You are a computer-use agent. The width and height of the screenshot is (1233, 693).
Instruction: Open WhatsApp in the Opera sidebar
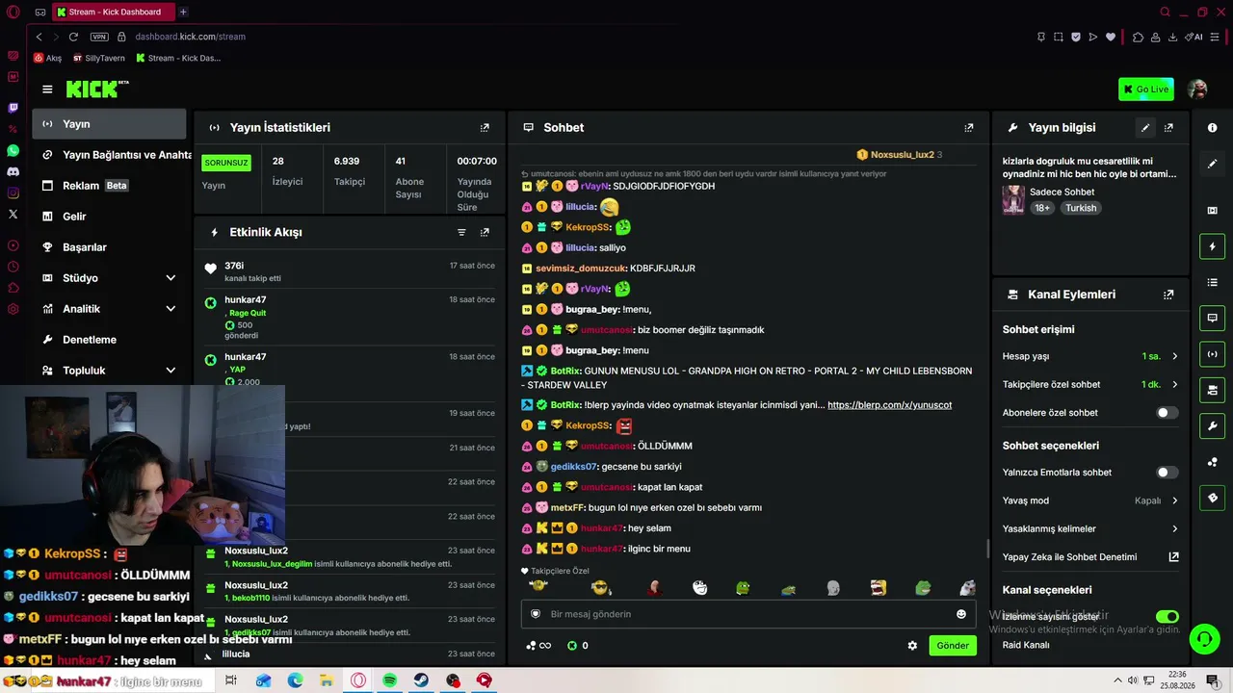(13, 151)
